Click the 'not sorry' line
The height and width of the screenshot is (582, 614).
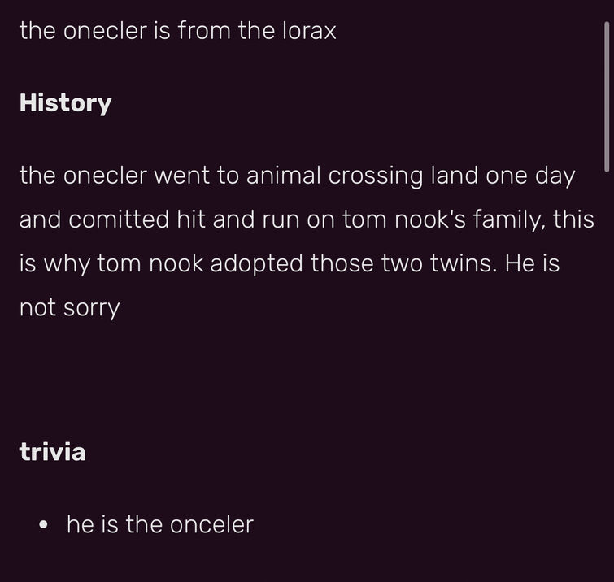(69, 308)
